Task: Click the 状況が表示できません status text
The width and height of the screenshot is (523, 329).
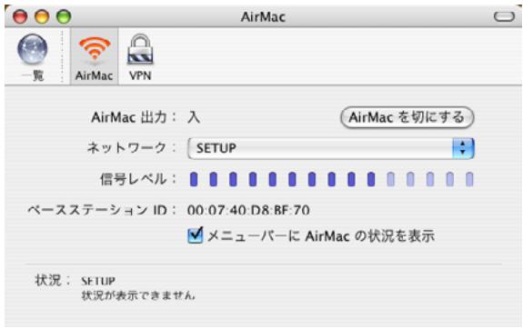Action: tap(138, 295)
